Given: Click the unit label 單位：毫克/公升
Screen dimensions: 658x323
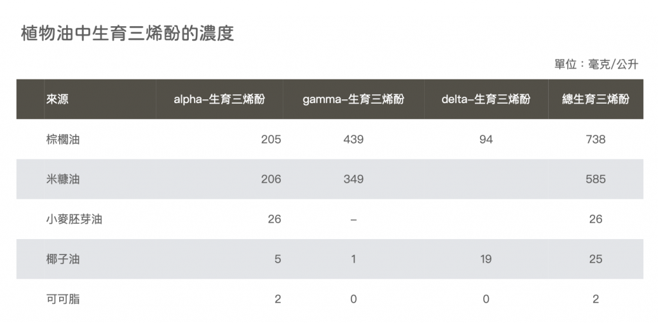Looking at the screenshot, I should pos(596,65).
